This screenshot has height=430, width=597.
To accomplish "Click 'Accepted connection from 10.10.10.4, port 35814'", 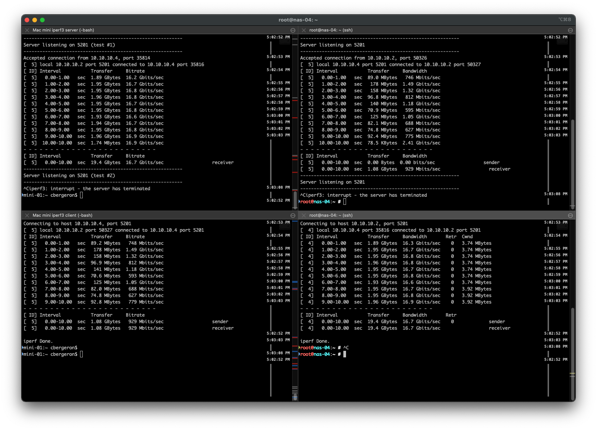I will tap(87, 58).
